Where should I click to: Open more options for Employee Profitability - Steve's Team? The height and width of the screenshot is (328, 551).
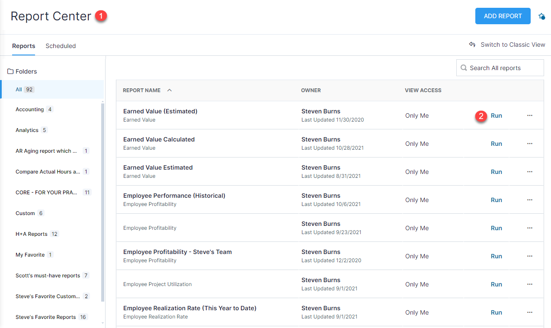pyautogui.click(x=529, y=256)
